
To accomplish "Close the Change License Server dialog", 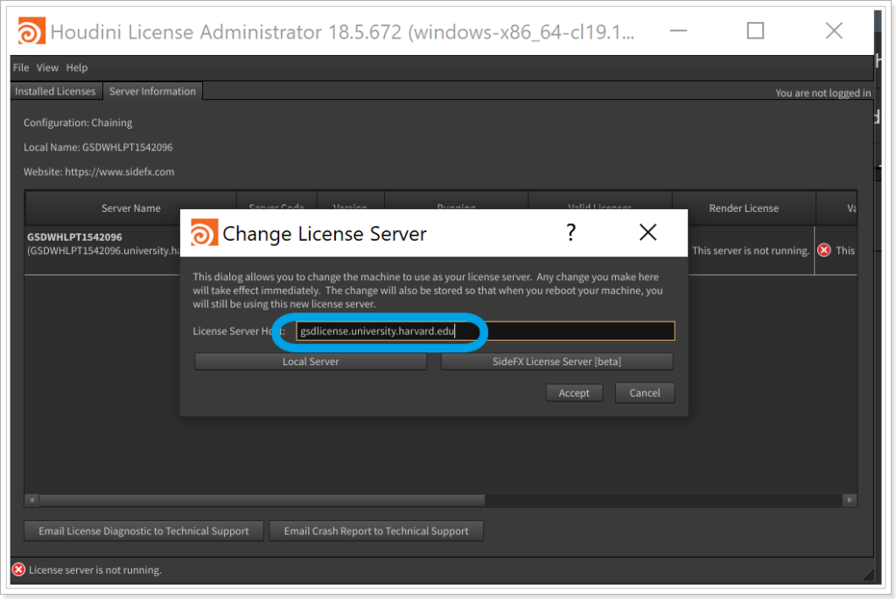I will (x=647, y=233).
